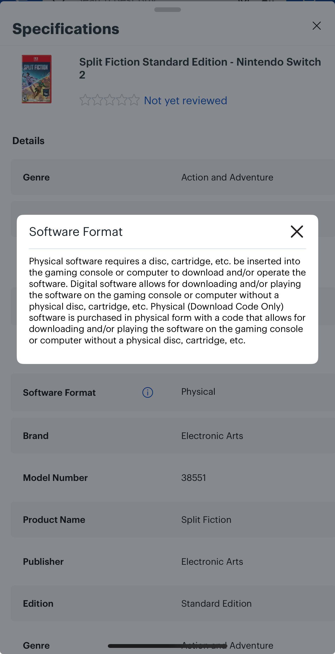
Task: Select the Publisher row label
Action: coord(43,562)
